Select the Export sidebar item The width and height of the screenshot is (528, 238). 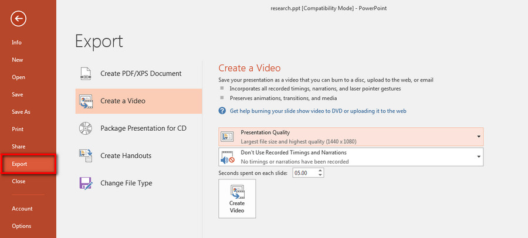click(x=28, y=164)
